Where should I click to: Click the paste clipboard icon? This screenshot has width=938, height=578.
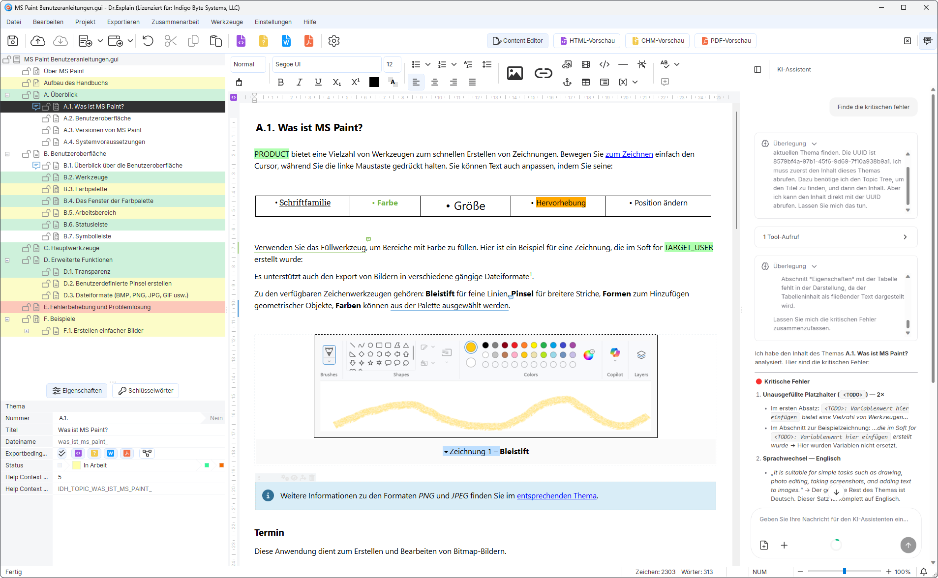point(216,41)
